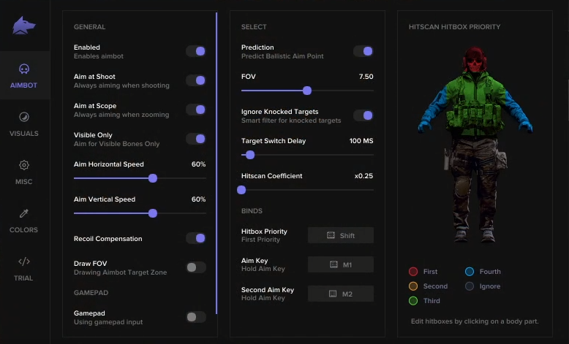569x344 pixels.
Task: Click the Hitbox Priority Shift bind button
Action: pyautogui.click(x=340, y=235)
